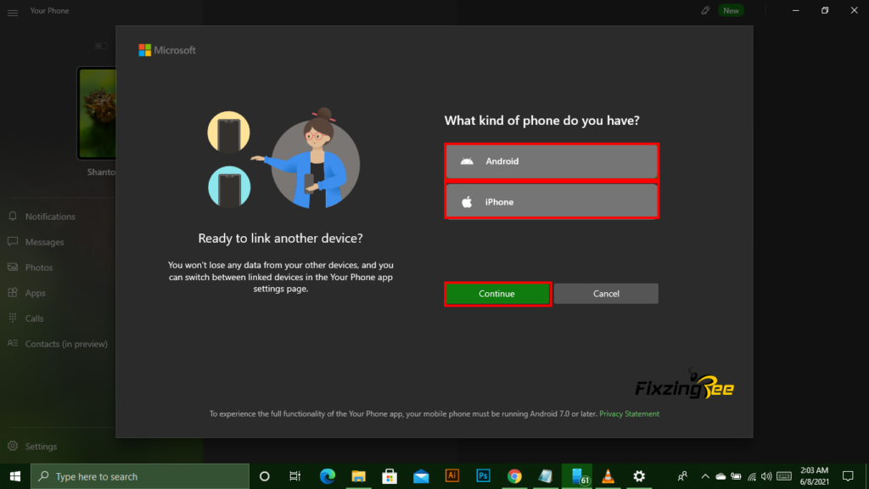The image size is (869, 489).
Task: Click the OneDrive cloud tray icon
Action: point(720,476)
